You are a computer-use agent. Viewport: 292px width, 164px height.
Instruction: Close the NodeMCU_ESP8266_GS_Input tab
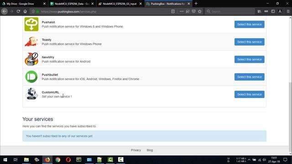tap(141, 4)
